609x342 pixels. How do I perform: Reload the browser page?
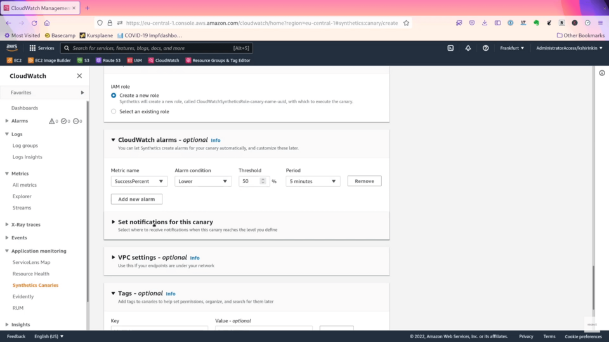point(34,23)
